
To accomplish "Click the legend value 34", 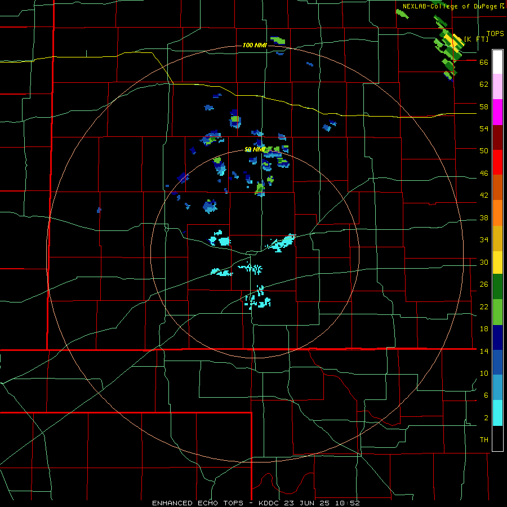I will pyautogui.click(x=484, y=240).
